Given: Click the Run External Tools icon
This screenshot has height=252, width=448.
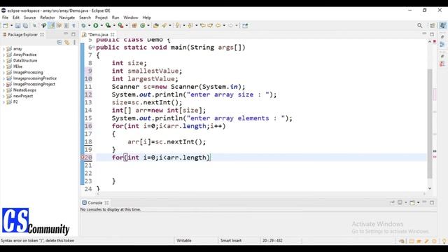Looking at the screenshot, I should coord(120,26).
